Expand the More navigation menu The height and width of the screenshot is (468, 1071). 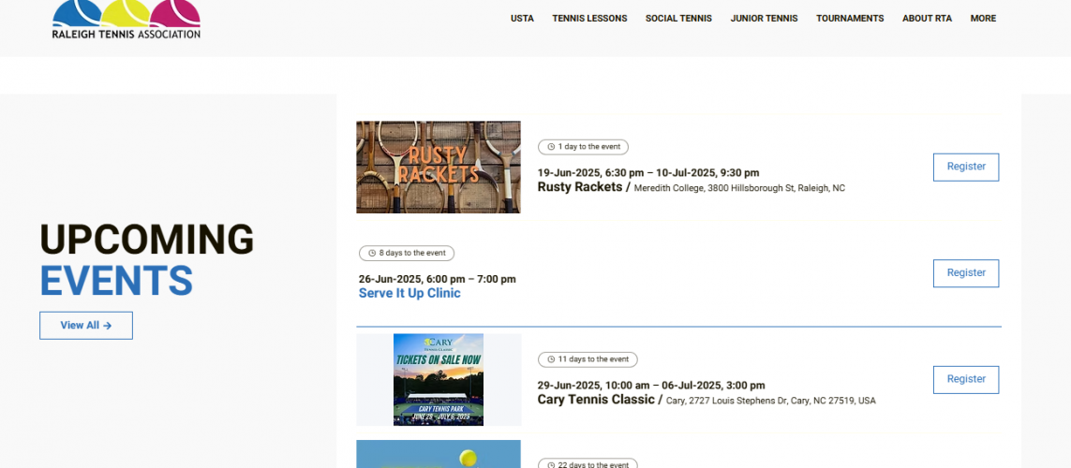[983, 19]
